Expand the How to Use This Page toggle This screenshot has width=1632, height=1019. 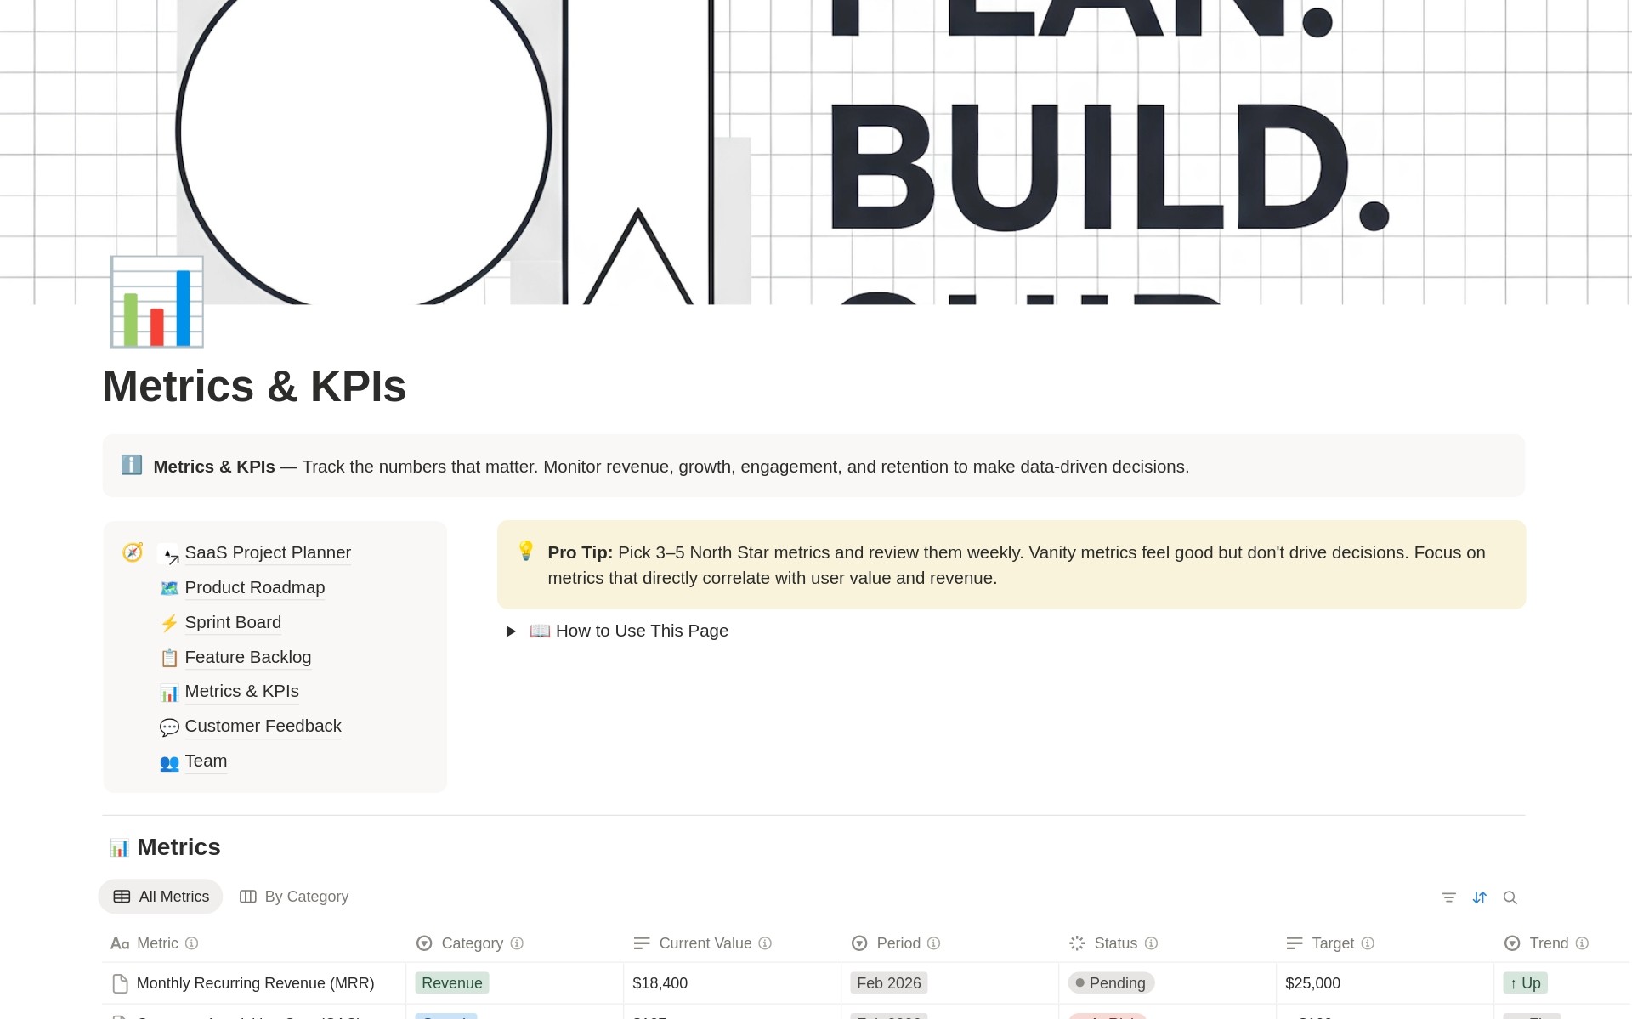pyautogui.click(x=511, y=631)
